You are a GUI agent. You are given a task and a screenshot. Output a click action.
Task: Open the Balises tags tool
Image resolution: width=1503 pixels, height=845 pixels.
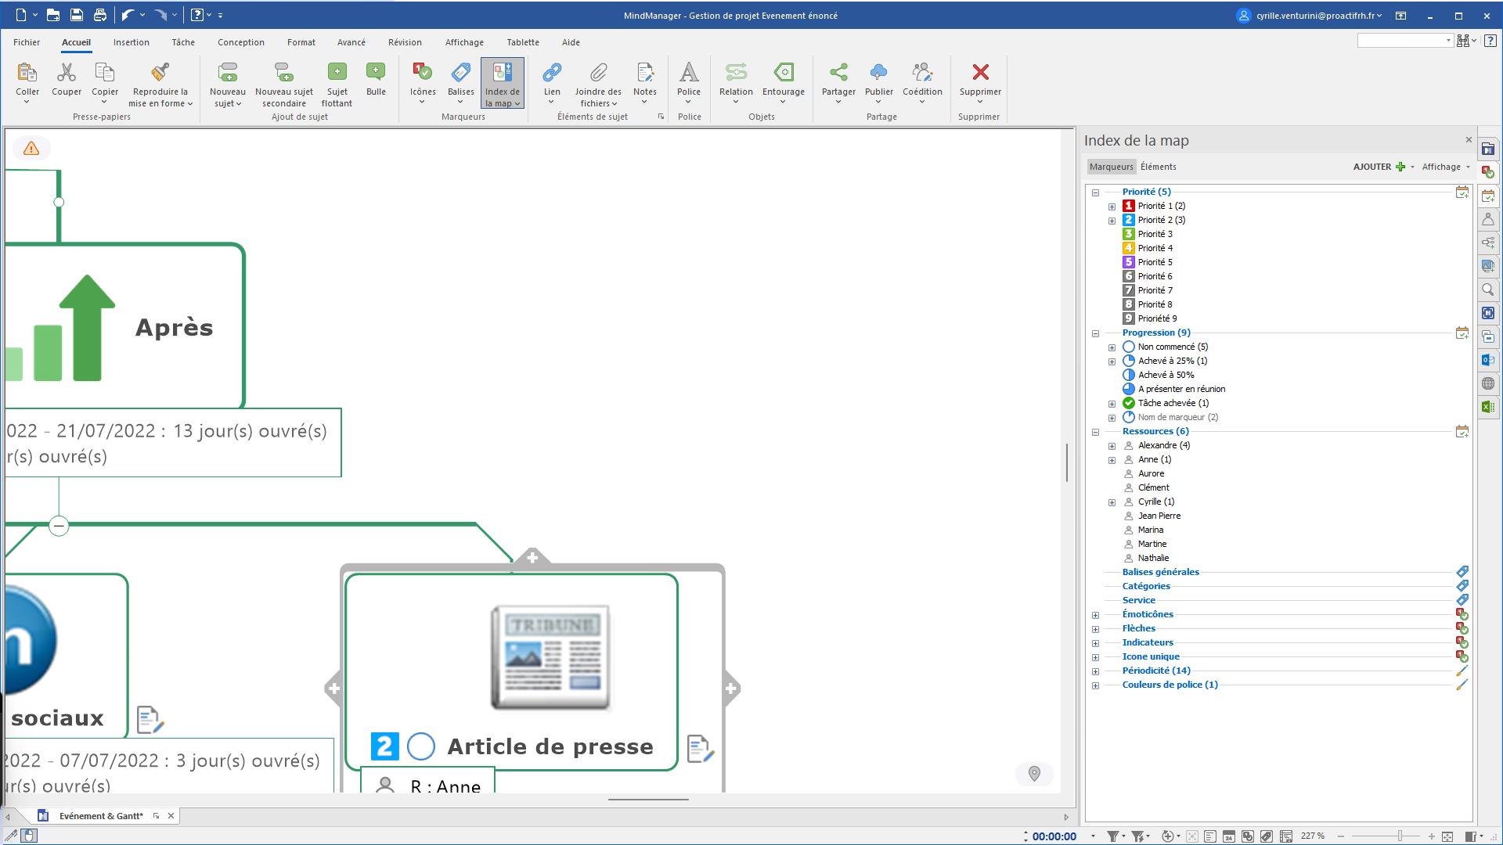[x=460, y=73]
